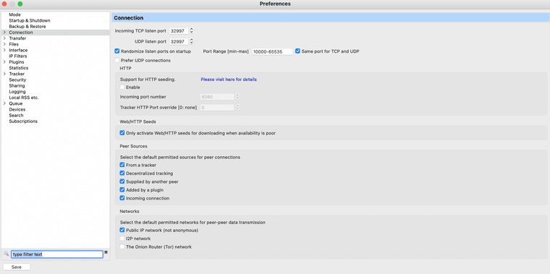Screen dimensions: 550x274
Task: Open Logging settings
Action: pyautogui.click(x=17, y=91)
